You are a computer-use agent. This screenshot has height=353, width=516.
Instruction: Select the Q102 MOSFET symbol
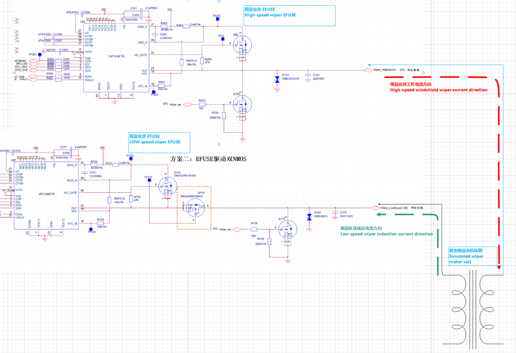pos(242,104)
